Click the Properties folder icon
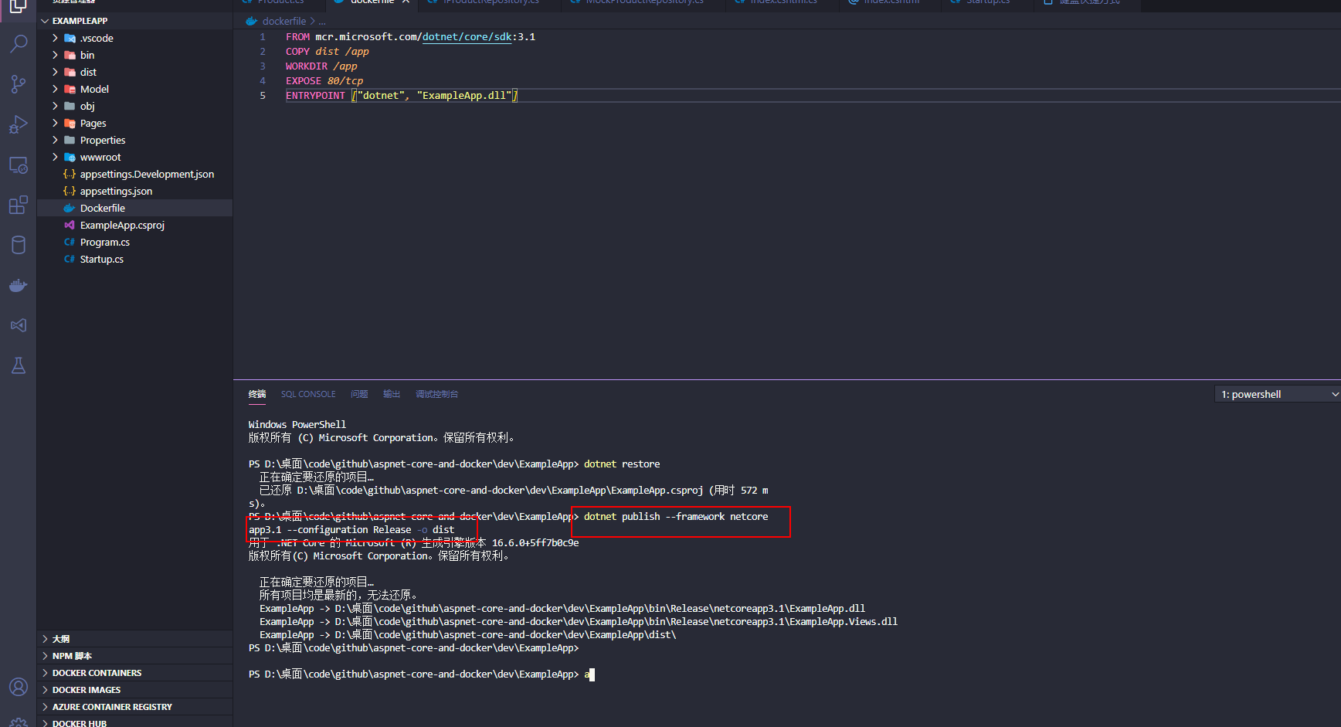The height and width of the screenshot is (727, 1341). 70,140
